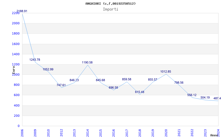Image resolution: width=221 pixels, height=138 pixels.
Task: Click the 2019 x-axis year label
Action: click(x=153, y=133)
